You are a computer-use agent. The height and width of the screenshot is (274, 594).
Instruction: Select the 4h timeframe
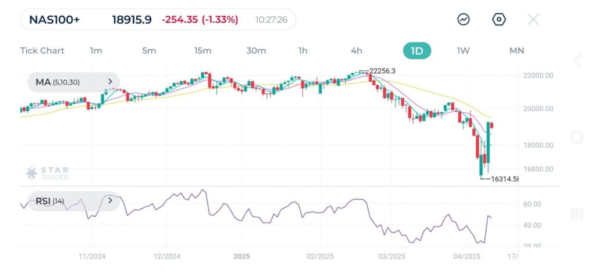coord(356,50)
